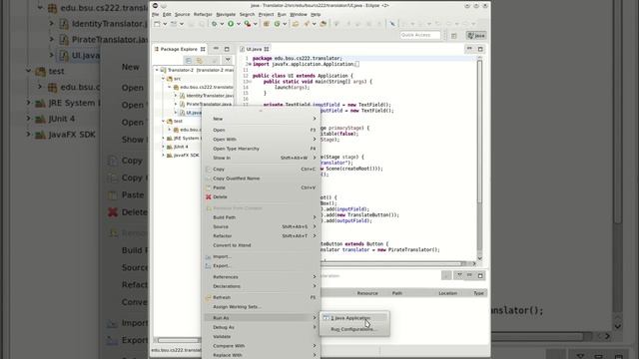This screenshot has height=359, width=639.
Task: Maximize the editor area
Action: (480, 49)
